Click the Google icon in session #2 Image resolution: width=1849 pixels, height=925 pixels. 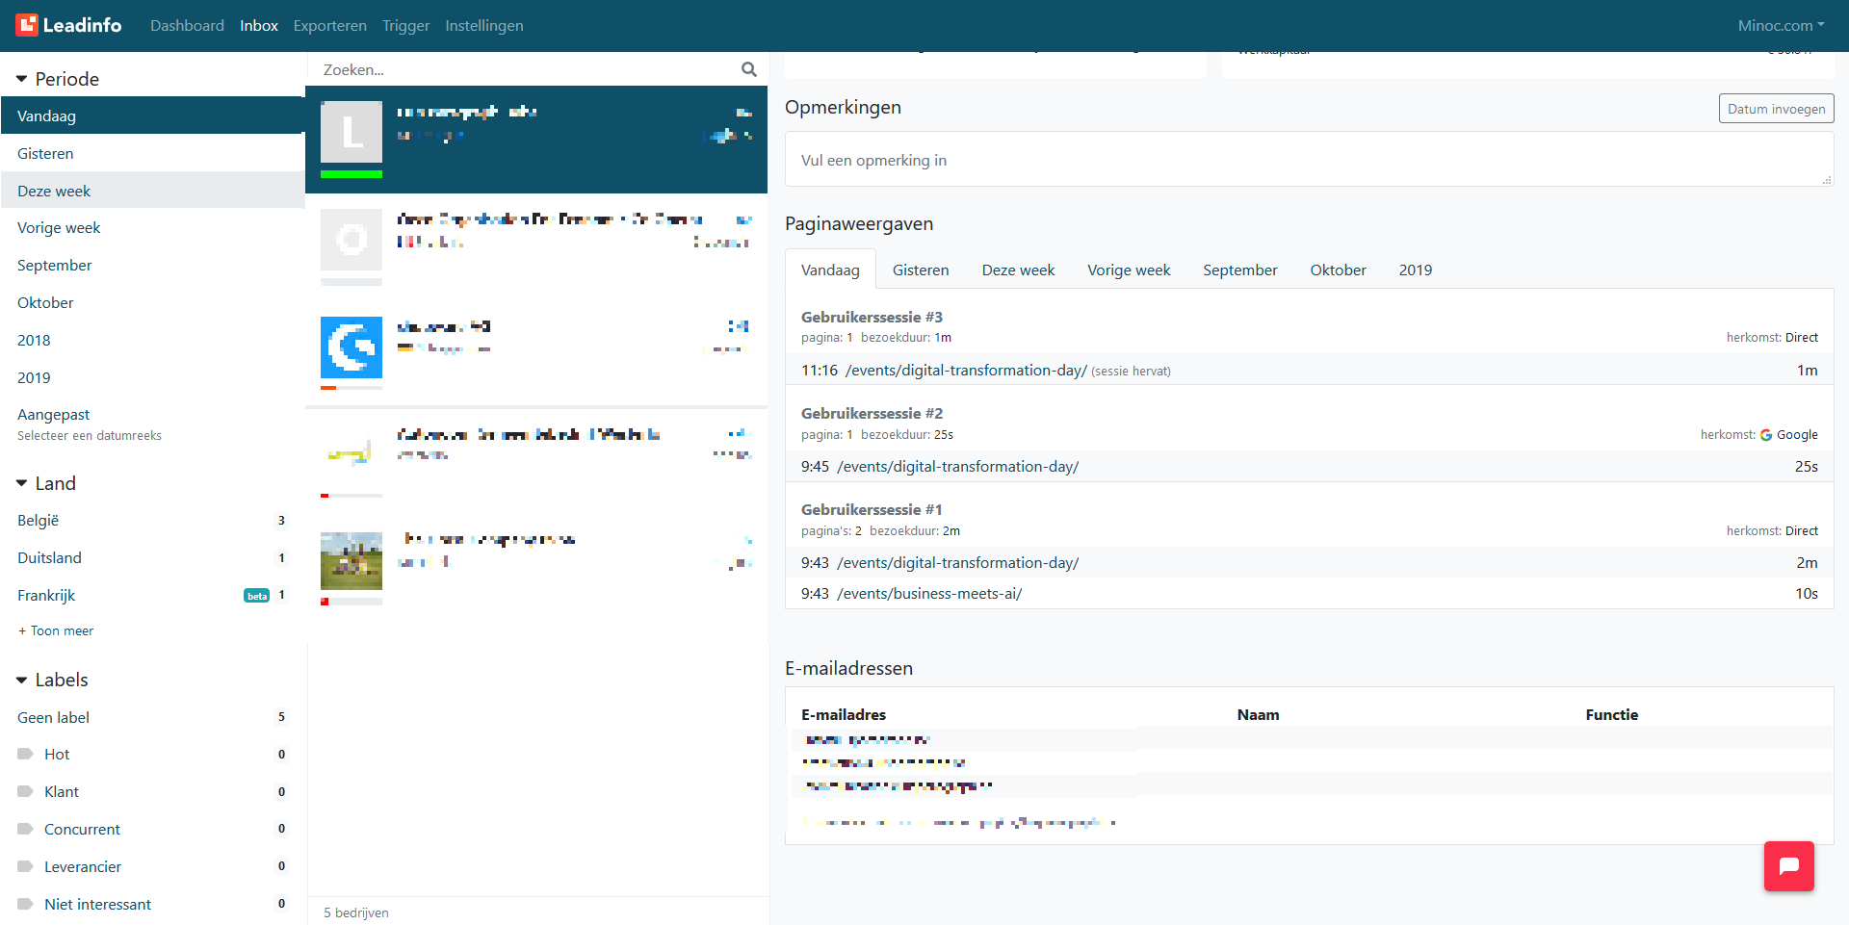pyautogui.click(x=1766, y=435)
